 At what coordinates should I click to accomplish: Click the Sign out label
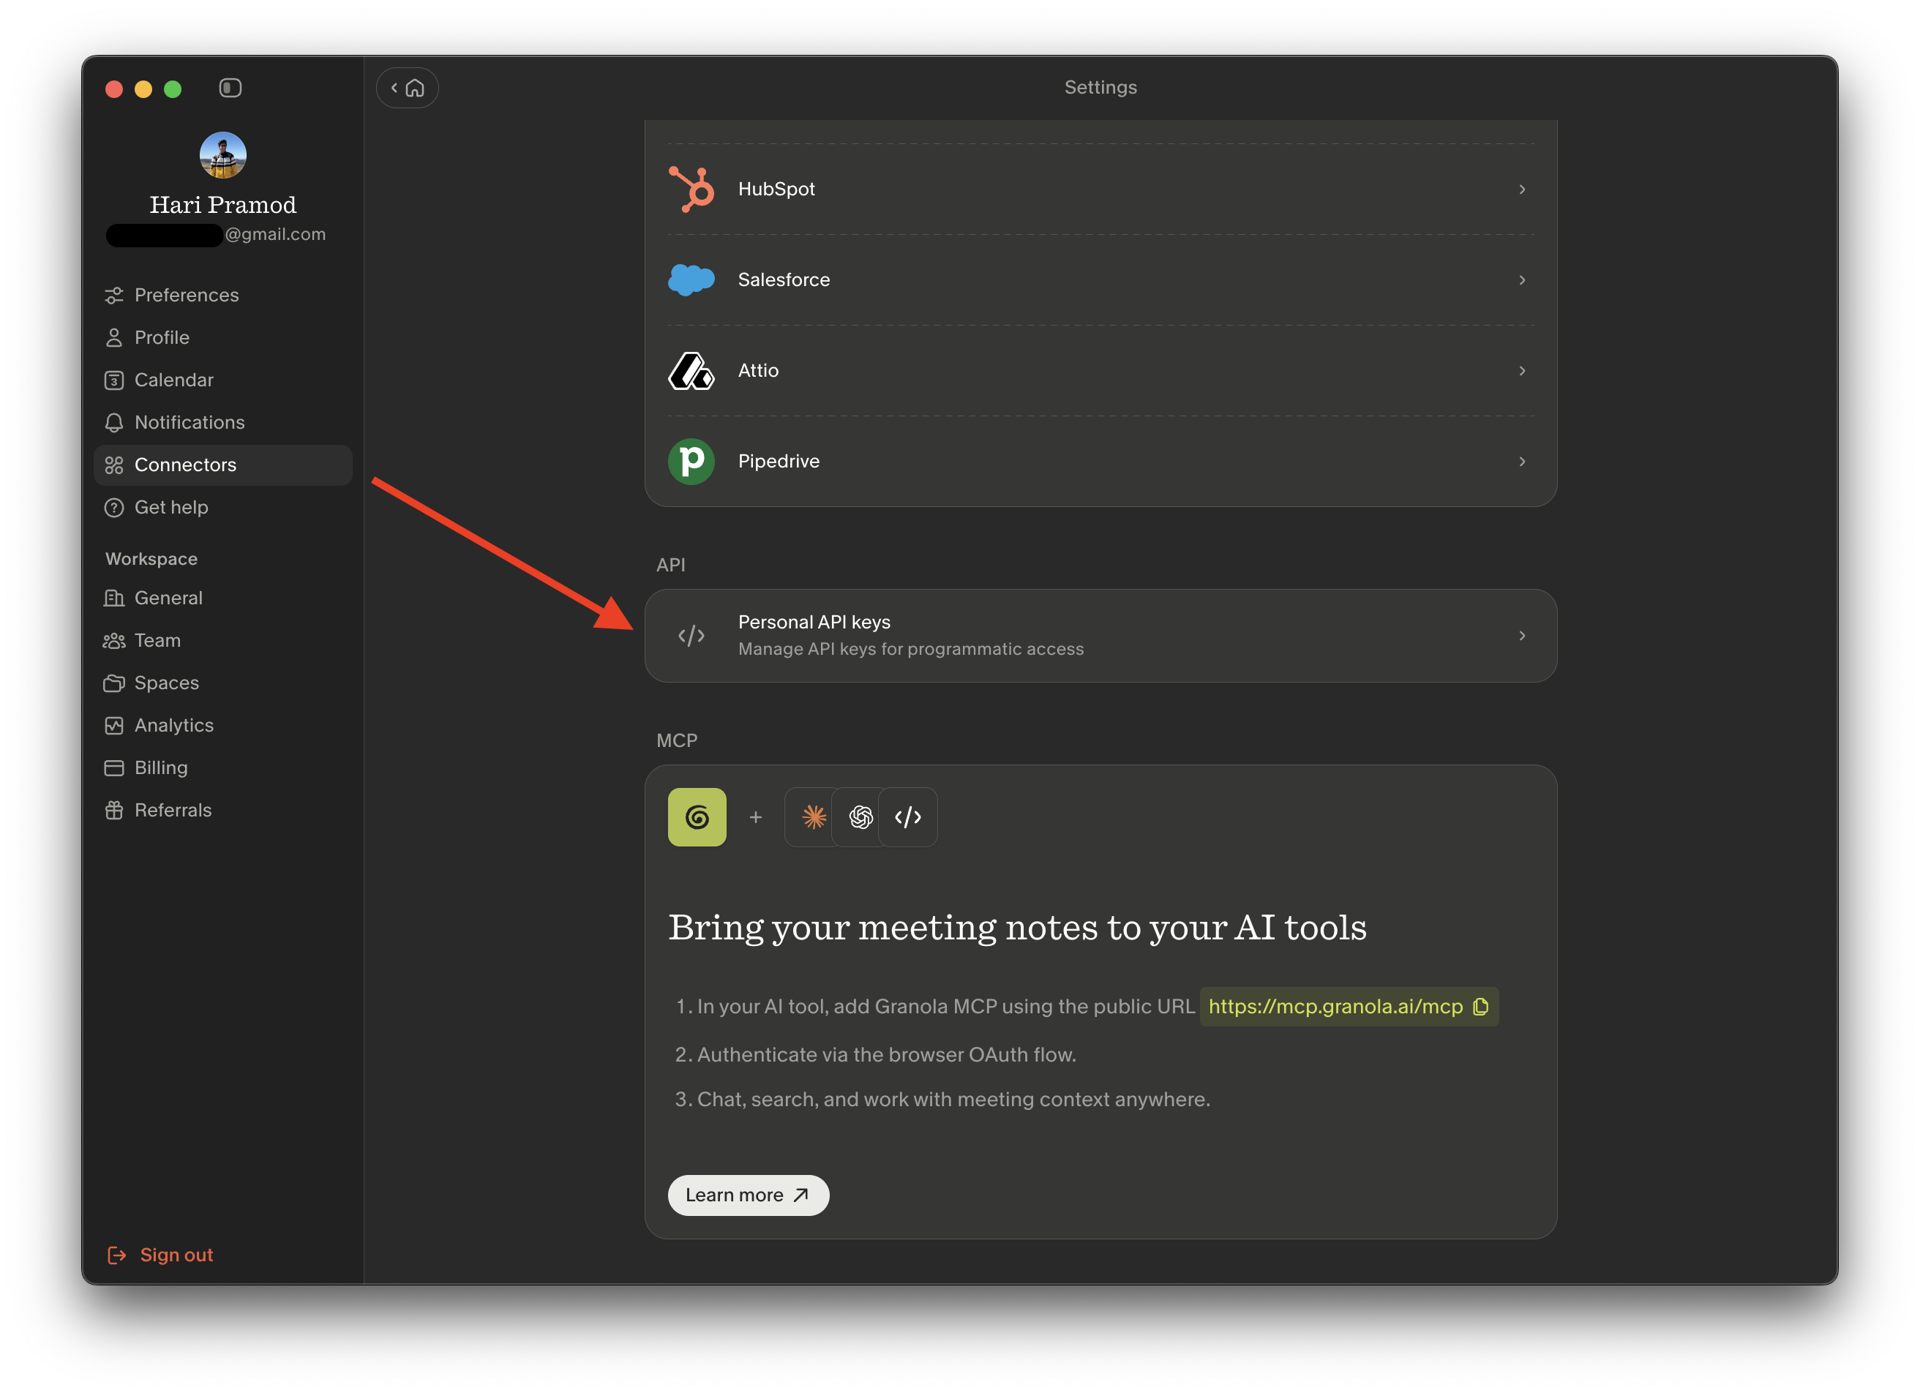tap(176, 1255)
